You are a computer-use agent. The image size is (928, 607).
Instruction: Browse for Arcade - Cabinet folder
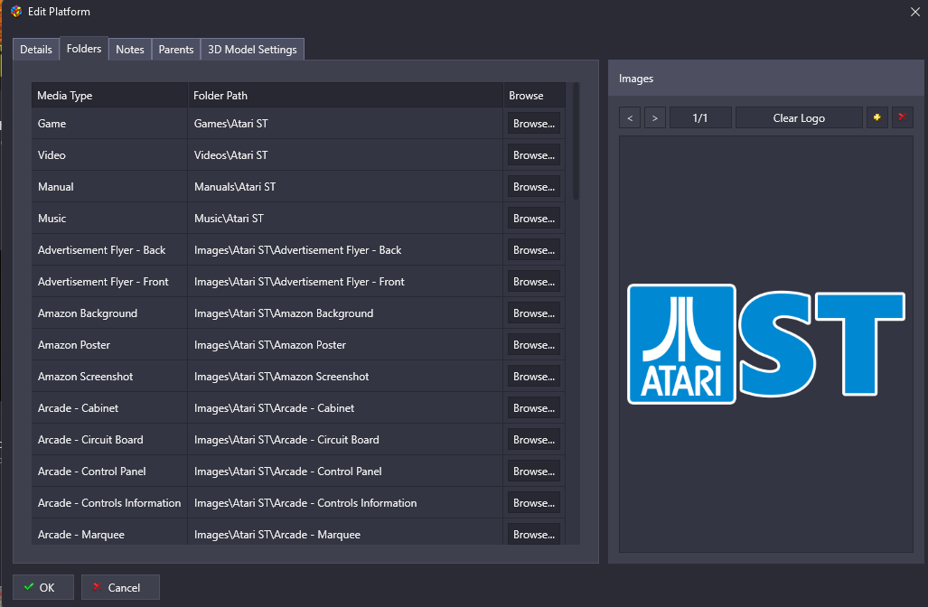(534, 408)
